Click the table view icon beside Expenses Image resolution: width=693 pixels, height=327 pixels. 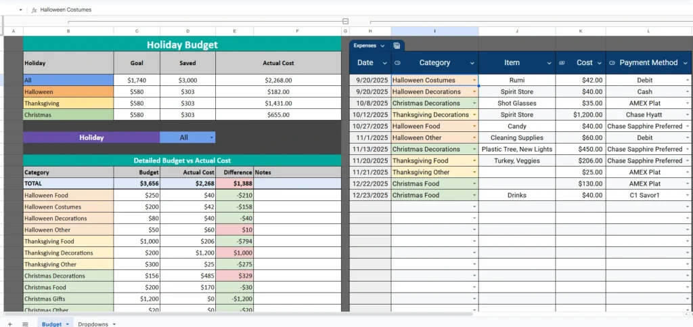point(397,45)
